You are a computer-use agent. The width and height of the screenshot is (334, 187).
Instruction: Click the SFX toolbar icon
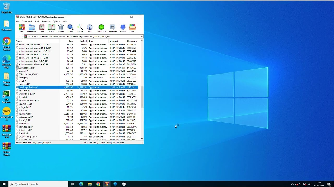point(132,29)
